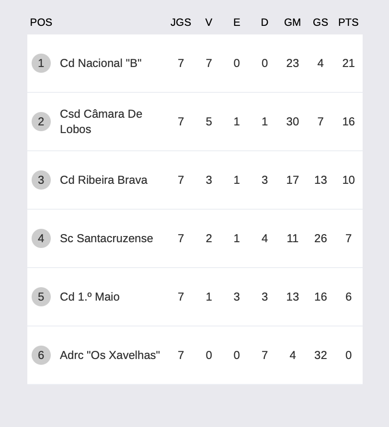Image resolution: width=389 pixels, height=427 pixels.
Task: Select Cd Ribeira Brava team name
Action: coord(103,180)
